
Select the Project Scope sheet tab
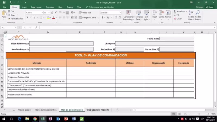click(x=24, y=110)
